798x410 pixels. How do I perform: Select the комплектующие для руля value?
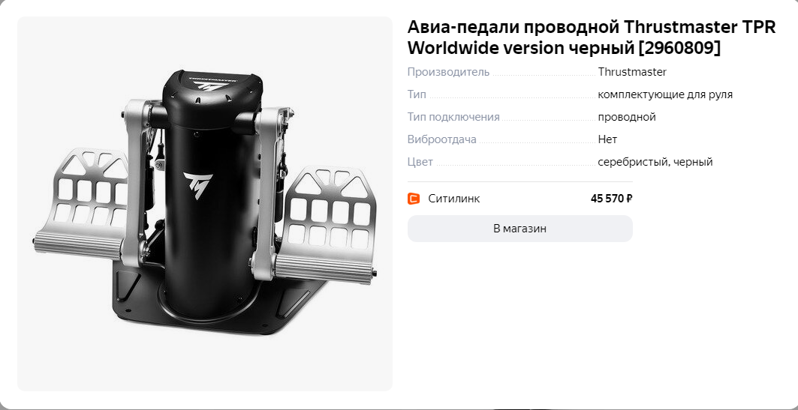tap(665, 94)
